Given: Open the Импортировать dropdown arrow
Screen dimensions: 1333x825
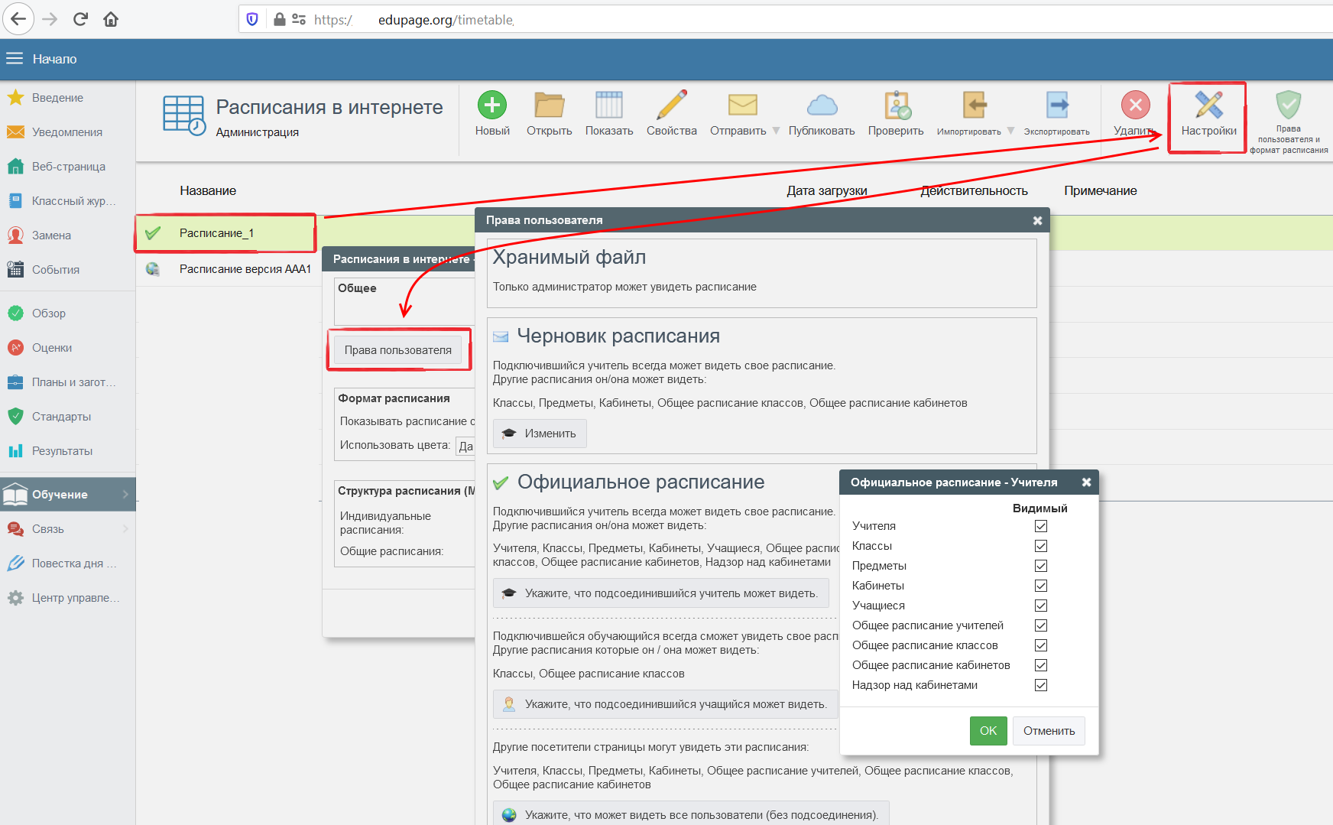Looking at the screenshot, I should 1010,131.
